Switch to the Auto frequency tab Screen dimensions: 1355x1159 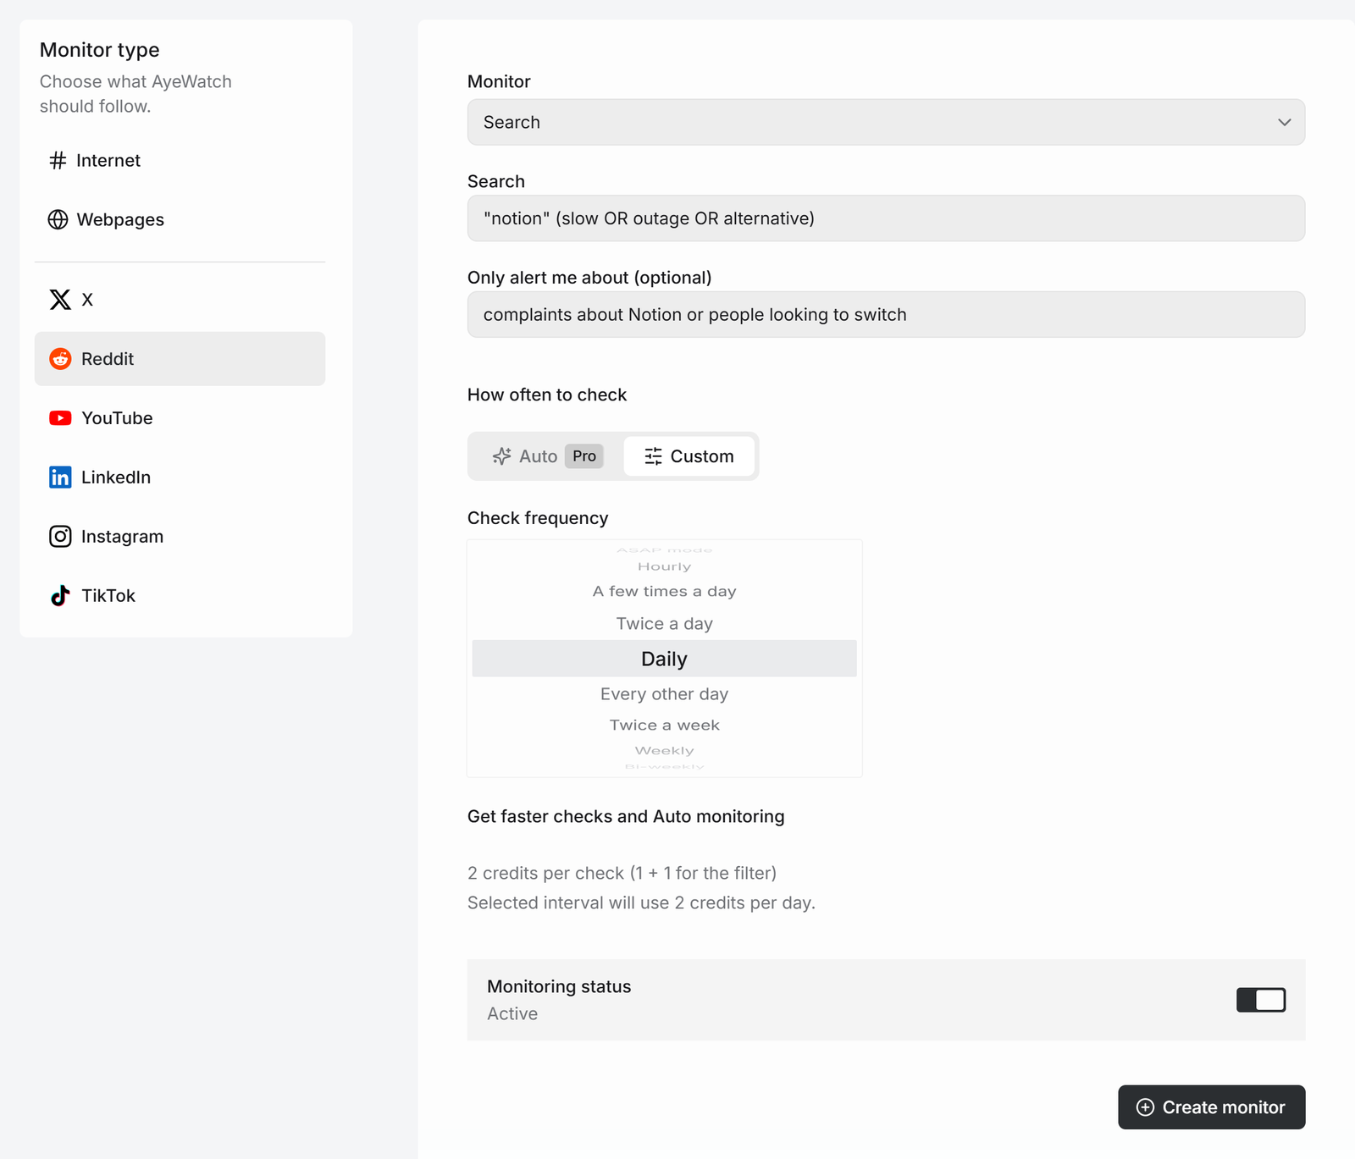click(548, 456)
